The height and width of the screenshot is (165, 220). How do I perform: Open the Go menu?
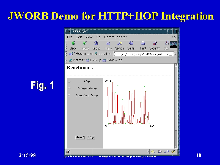click(x=98, y=37)
